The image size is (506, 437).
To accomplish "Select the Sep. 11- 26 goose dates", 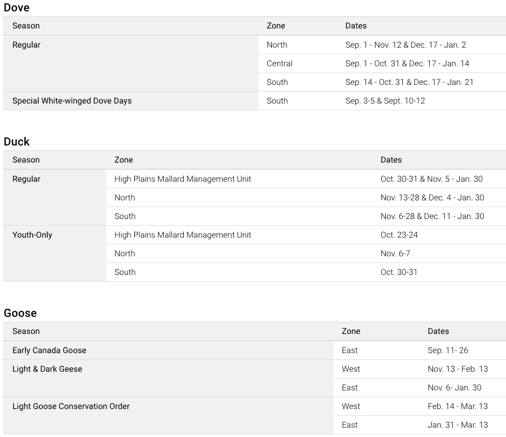I will point(448,351).
